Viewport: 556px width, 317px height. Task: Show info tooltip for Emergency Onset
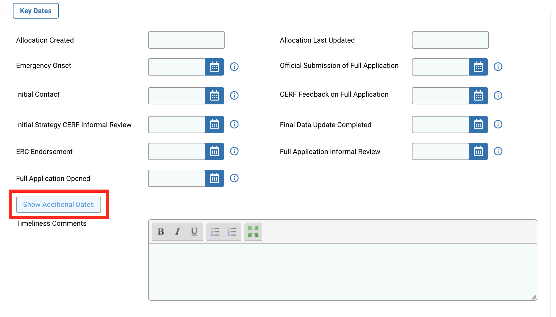(234, 67)
